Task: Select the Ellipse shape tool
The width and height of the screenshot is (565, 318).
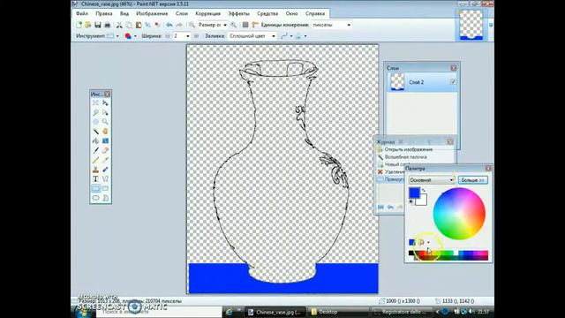Action: [x=95, y=198]
